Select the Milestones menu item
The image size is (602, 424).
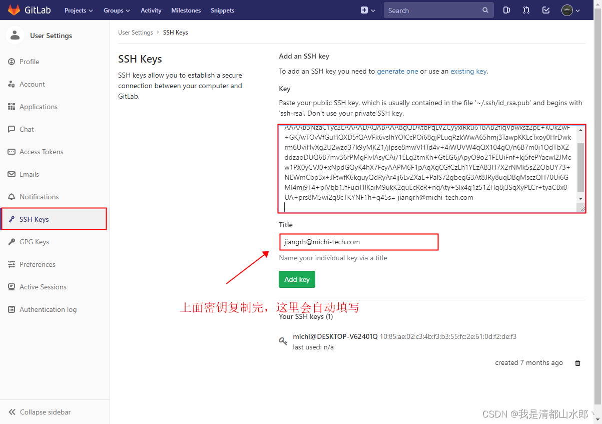tap(186, 10)
